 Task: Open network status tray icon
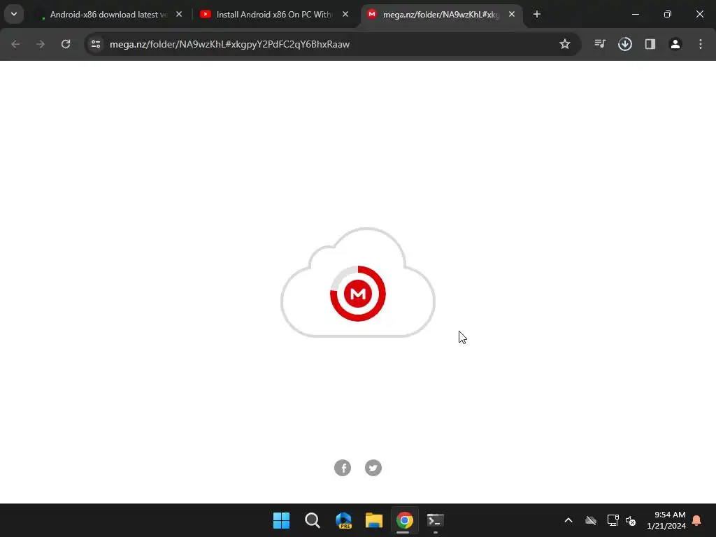tap(613, 520)
